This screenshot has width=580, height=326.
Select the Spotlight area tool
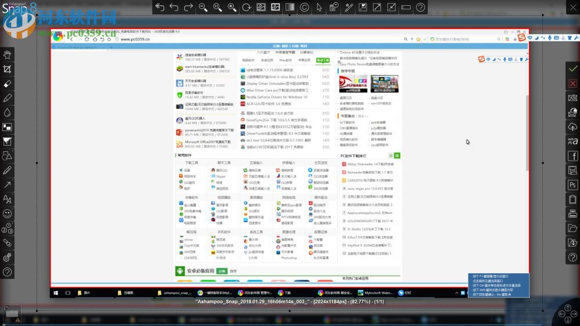[7, 127]
